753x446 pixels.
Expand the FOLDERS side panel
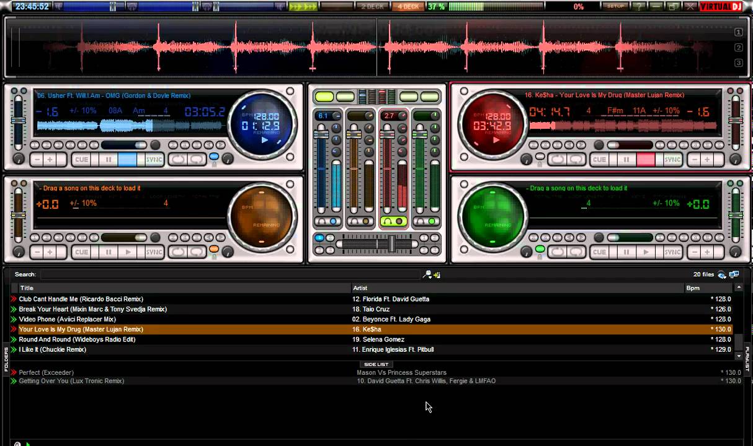point(5,359)
